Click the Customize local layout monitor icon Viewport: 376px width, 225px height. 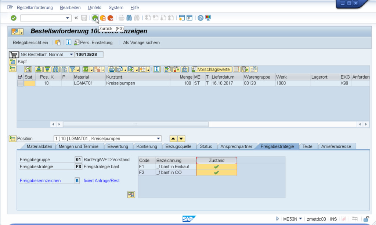208,18
